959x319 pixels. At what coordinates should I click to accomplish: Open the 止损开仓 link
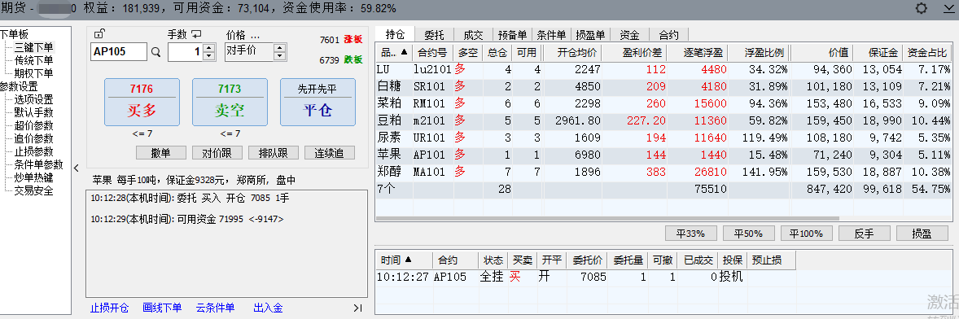point(109,308)
